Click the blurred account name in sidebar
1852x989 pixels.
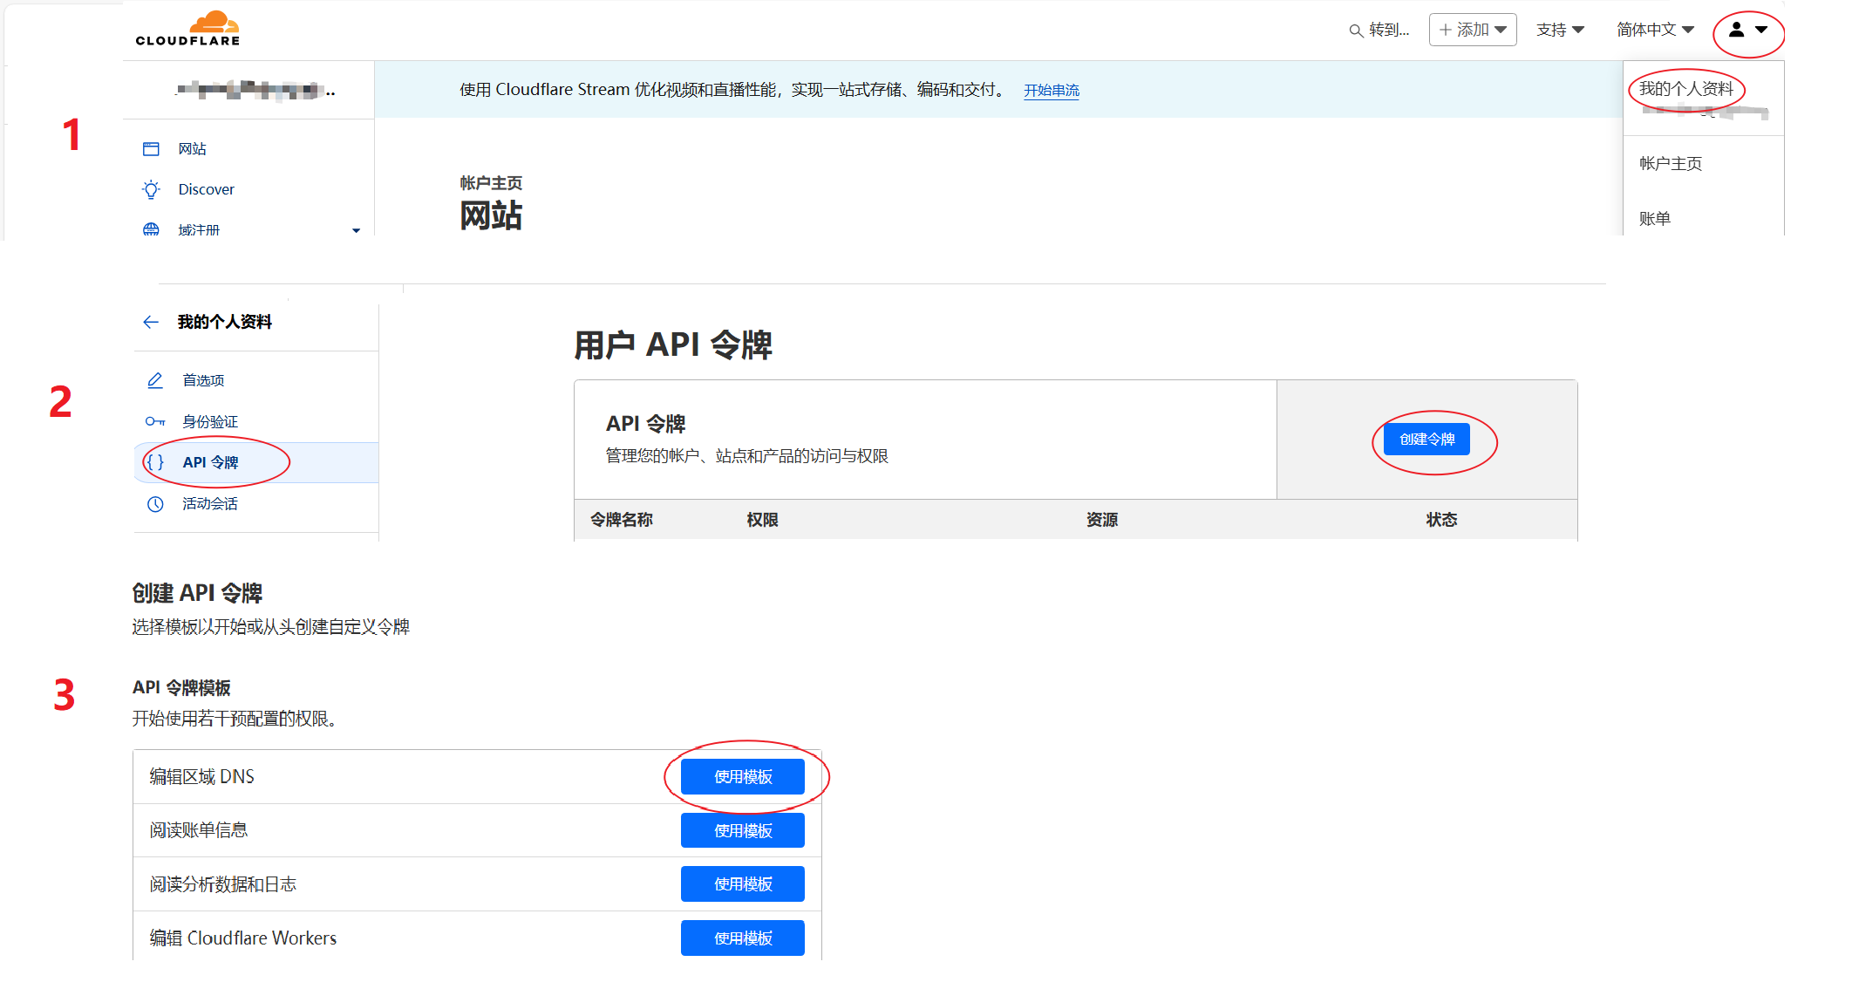[255, 90]
